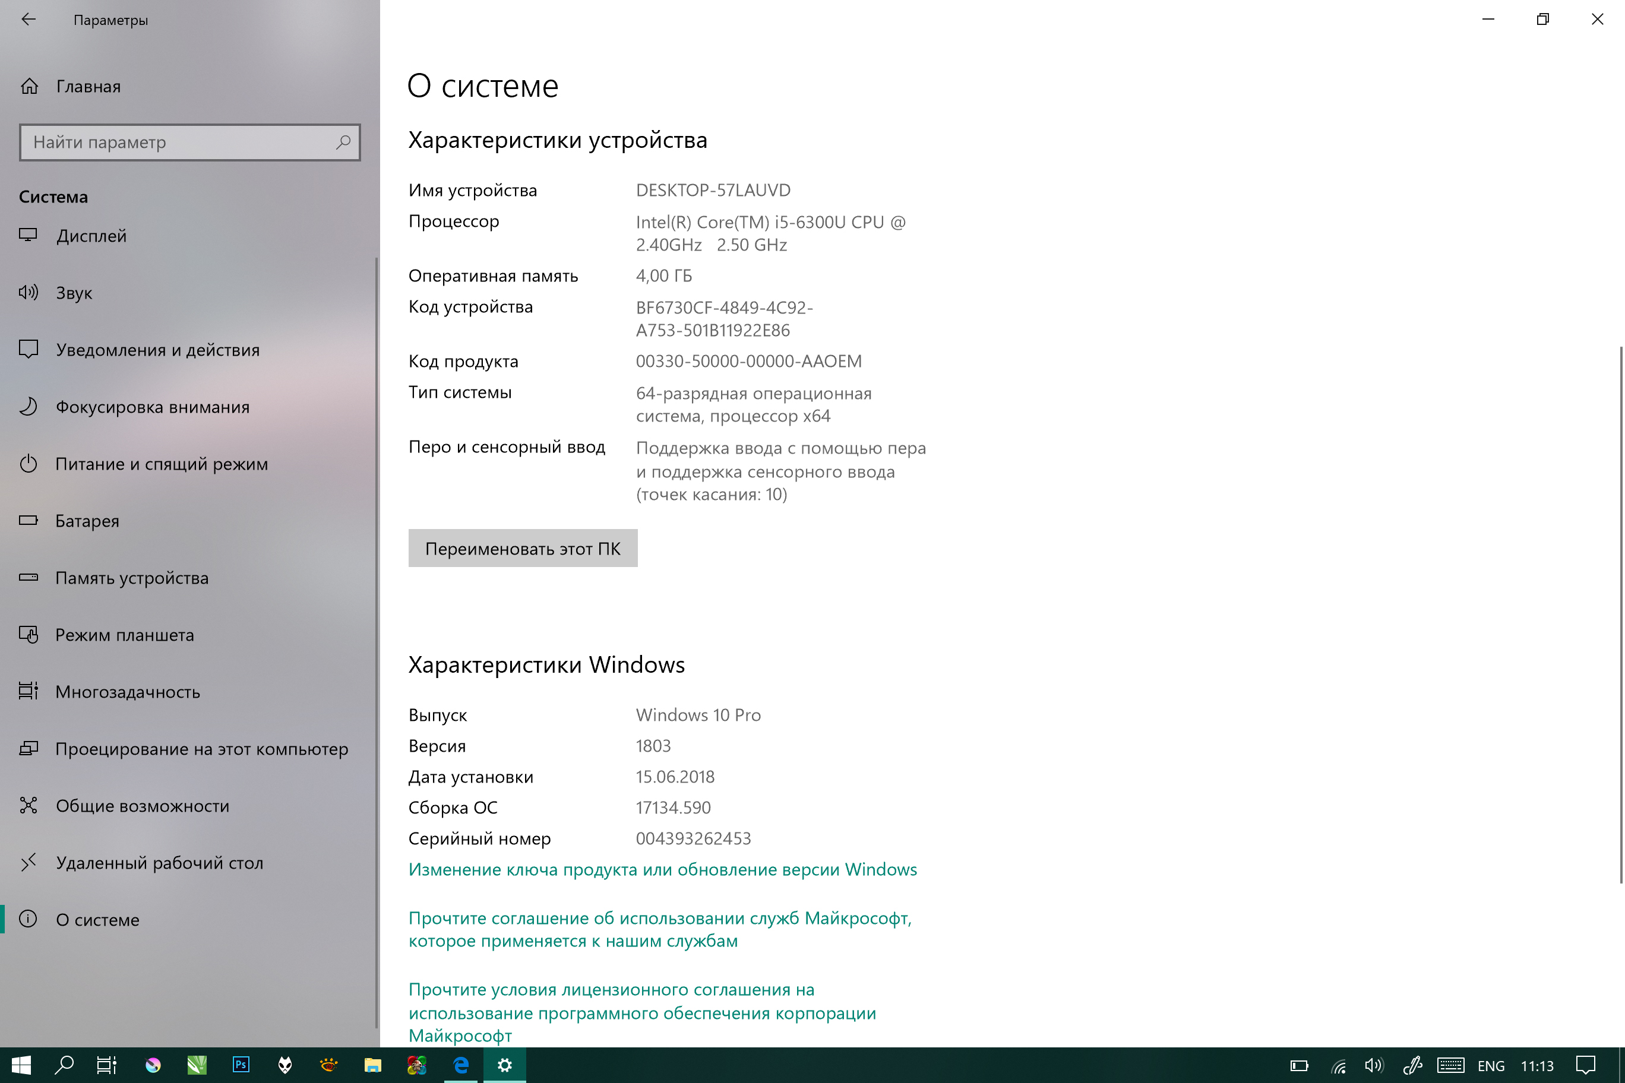Open taskbar search

click(64, 1065)
